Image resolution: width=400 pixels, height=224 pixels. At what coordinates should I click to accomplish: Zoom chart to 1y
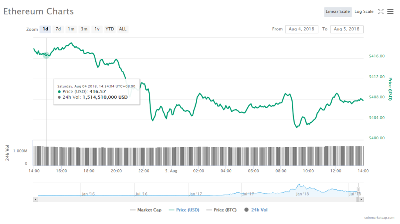(x=97, y=29)
